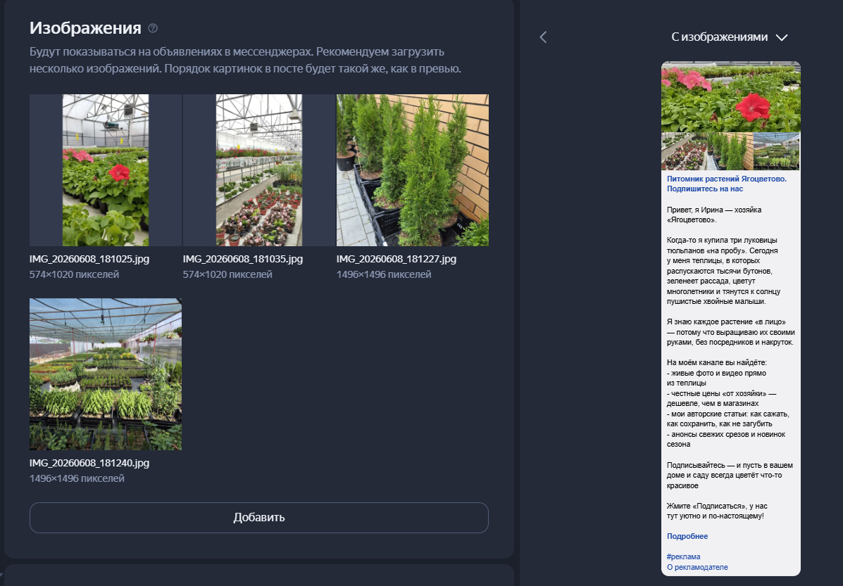Select the IMG_20260608_181025.jpg petunia thumbnail

point(106,170)
